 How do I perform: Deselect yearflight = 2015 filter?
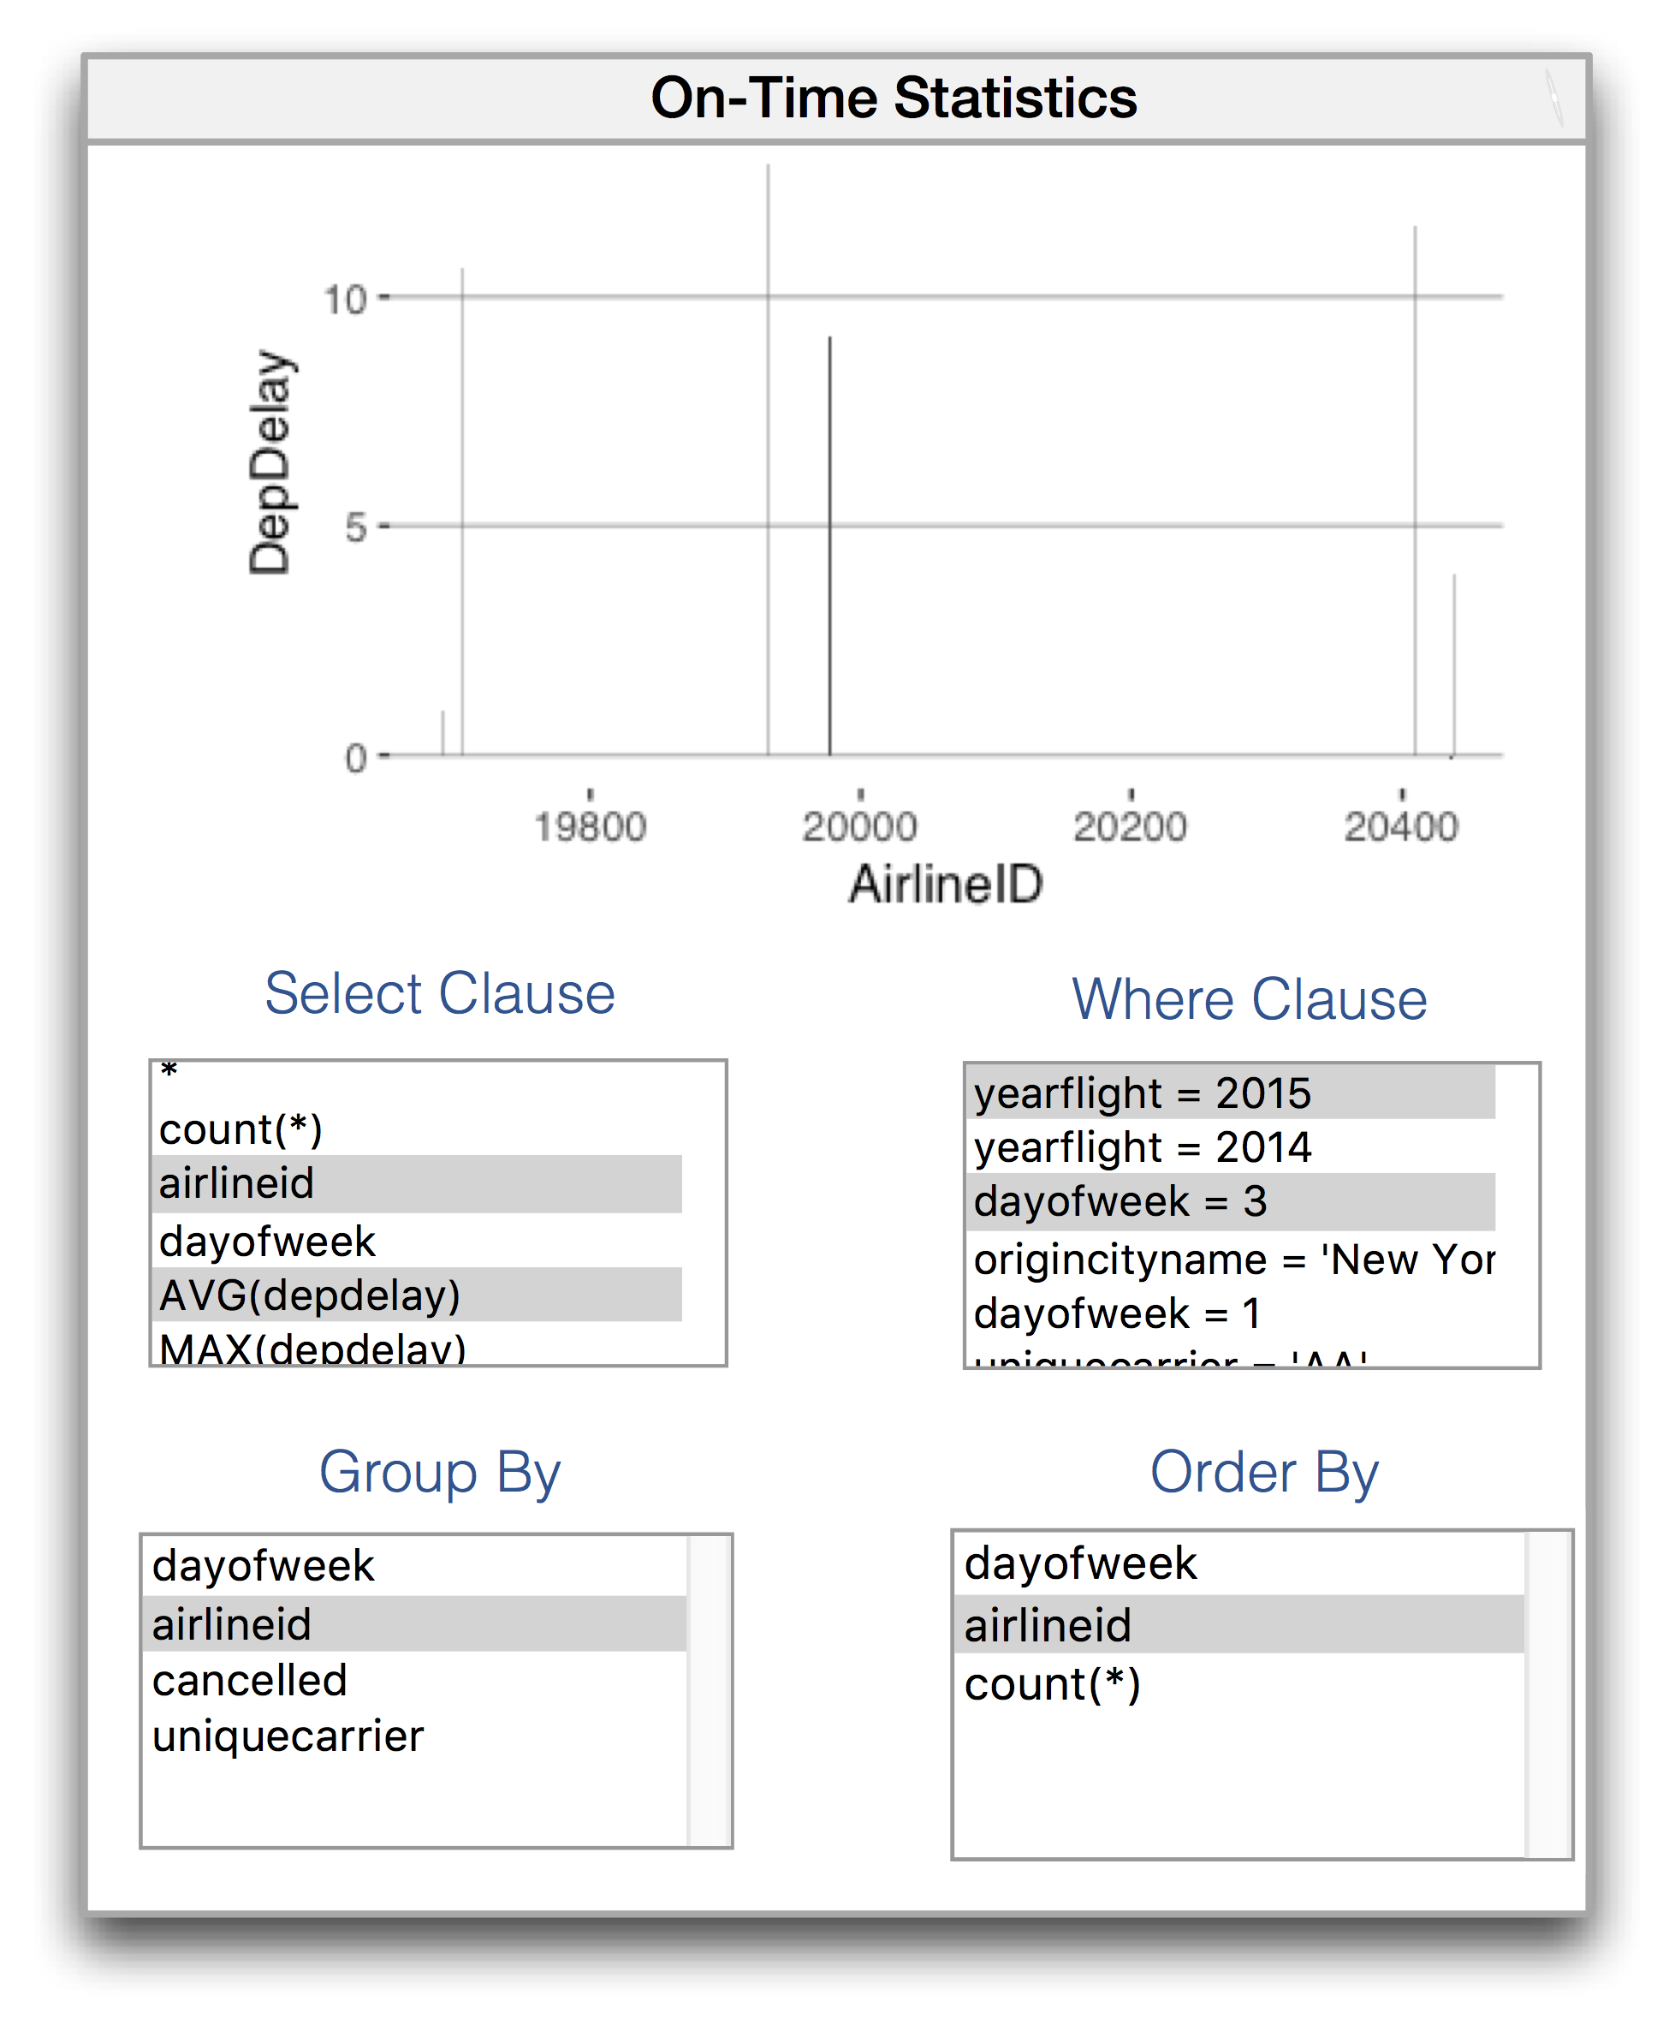click(x=1142, y=1093)
